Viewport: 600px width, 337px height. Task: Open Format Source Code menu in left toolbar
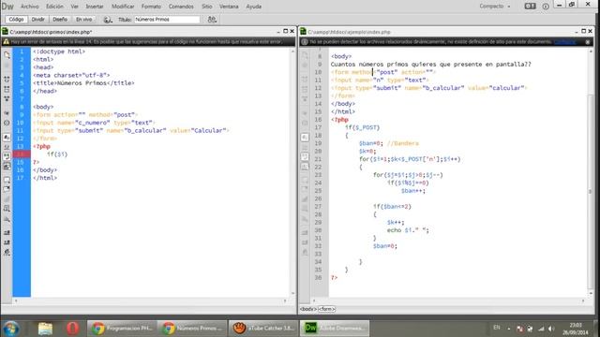(x=7, y=252)
